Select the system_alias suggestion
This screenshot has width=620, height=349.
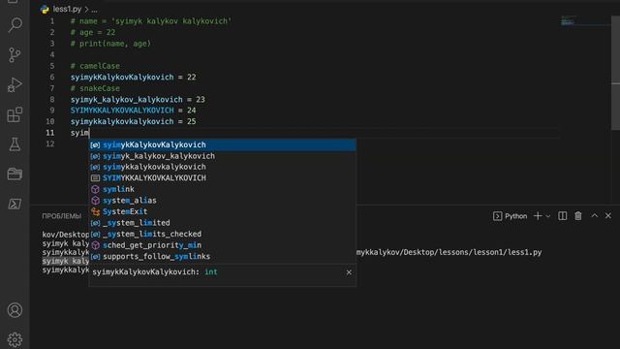point(223,201)
